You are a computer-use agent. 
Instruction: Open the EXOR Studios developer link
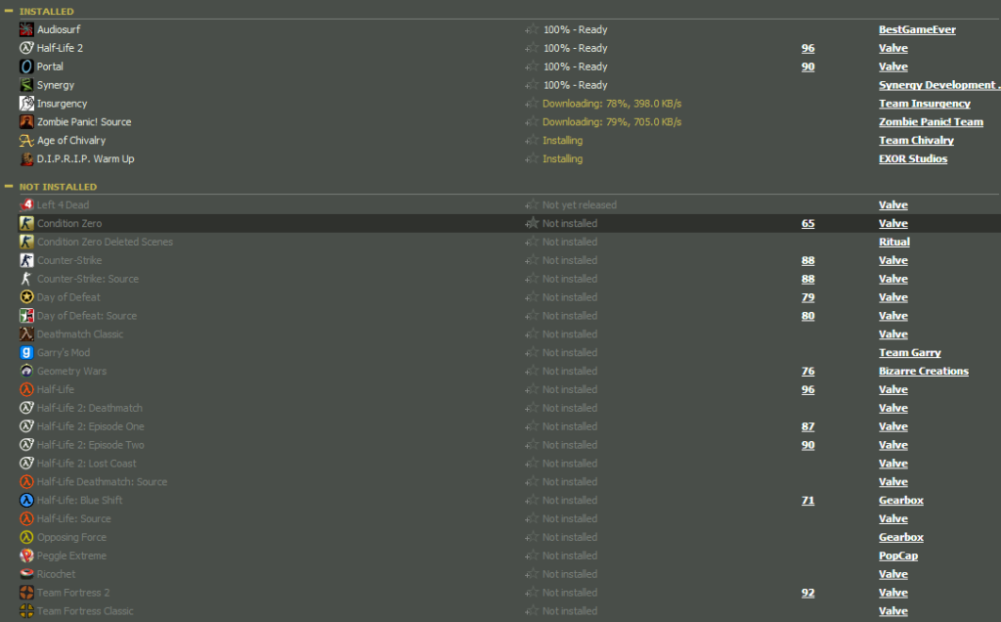tap(913, 159)
